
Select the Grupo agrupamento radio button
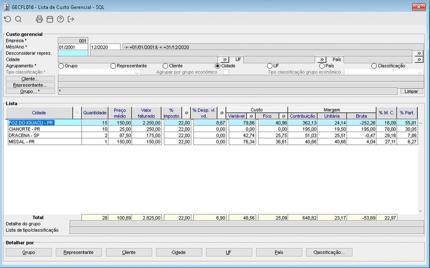click(61, 66)
